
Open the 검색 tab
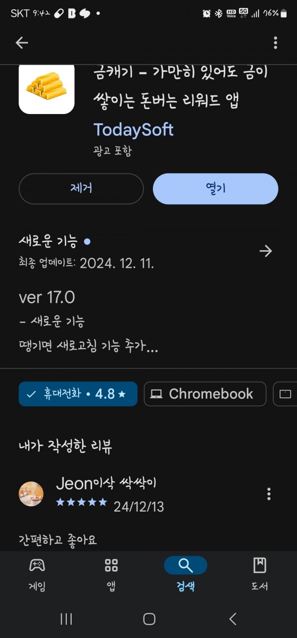(x=186, y=574)
